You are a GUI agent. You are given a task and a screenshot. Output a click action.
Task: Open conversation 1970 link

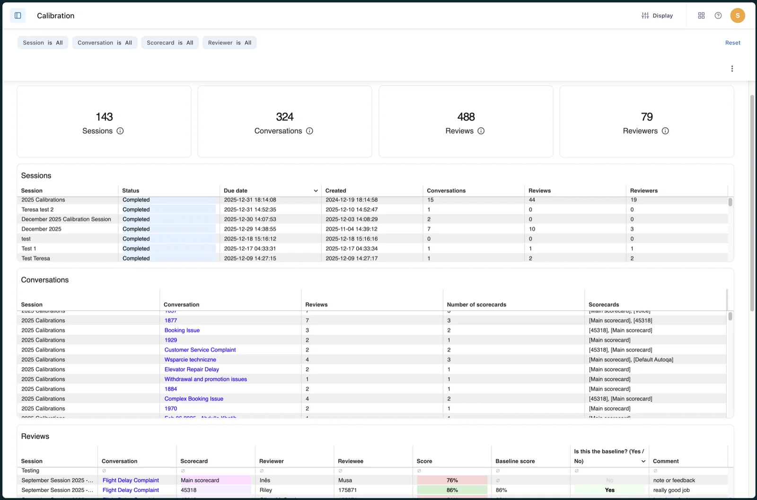pos(171,409)
